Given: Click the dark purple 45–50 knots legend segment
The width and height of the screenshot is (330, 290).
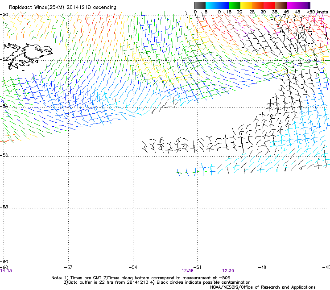Looking at the screenshot, I should point(304,5).
